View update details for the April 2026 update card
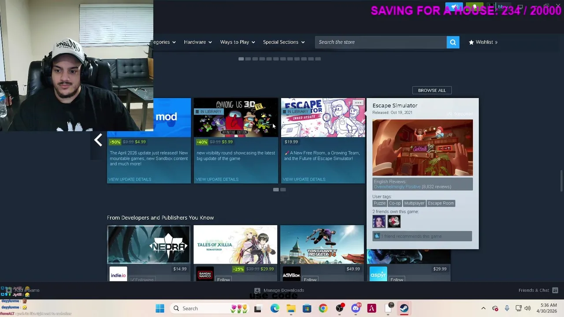564x317 pixels. click(130, 179)
